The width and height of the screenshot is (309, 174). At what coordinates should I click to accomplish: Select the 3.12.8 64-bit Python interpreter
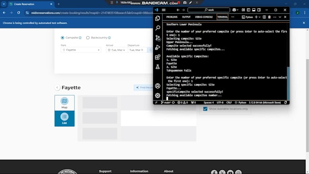pyautogui.click(x=264, y=103)
